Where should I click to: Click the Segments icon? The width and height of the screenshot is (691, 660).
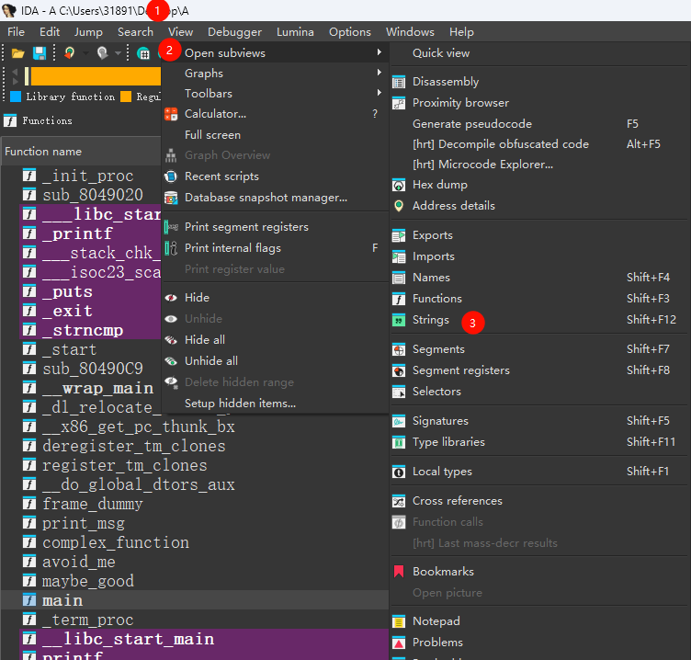click(399, 349)
